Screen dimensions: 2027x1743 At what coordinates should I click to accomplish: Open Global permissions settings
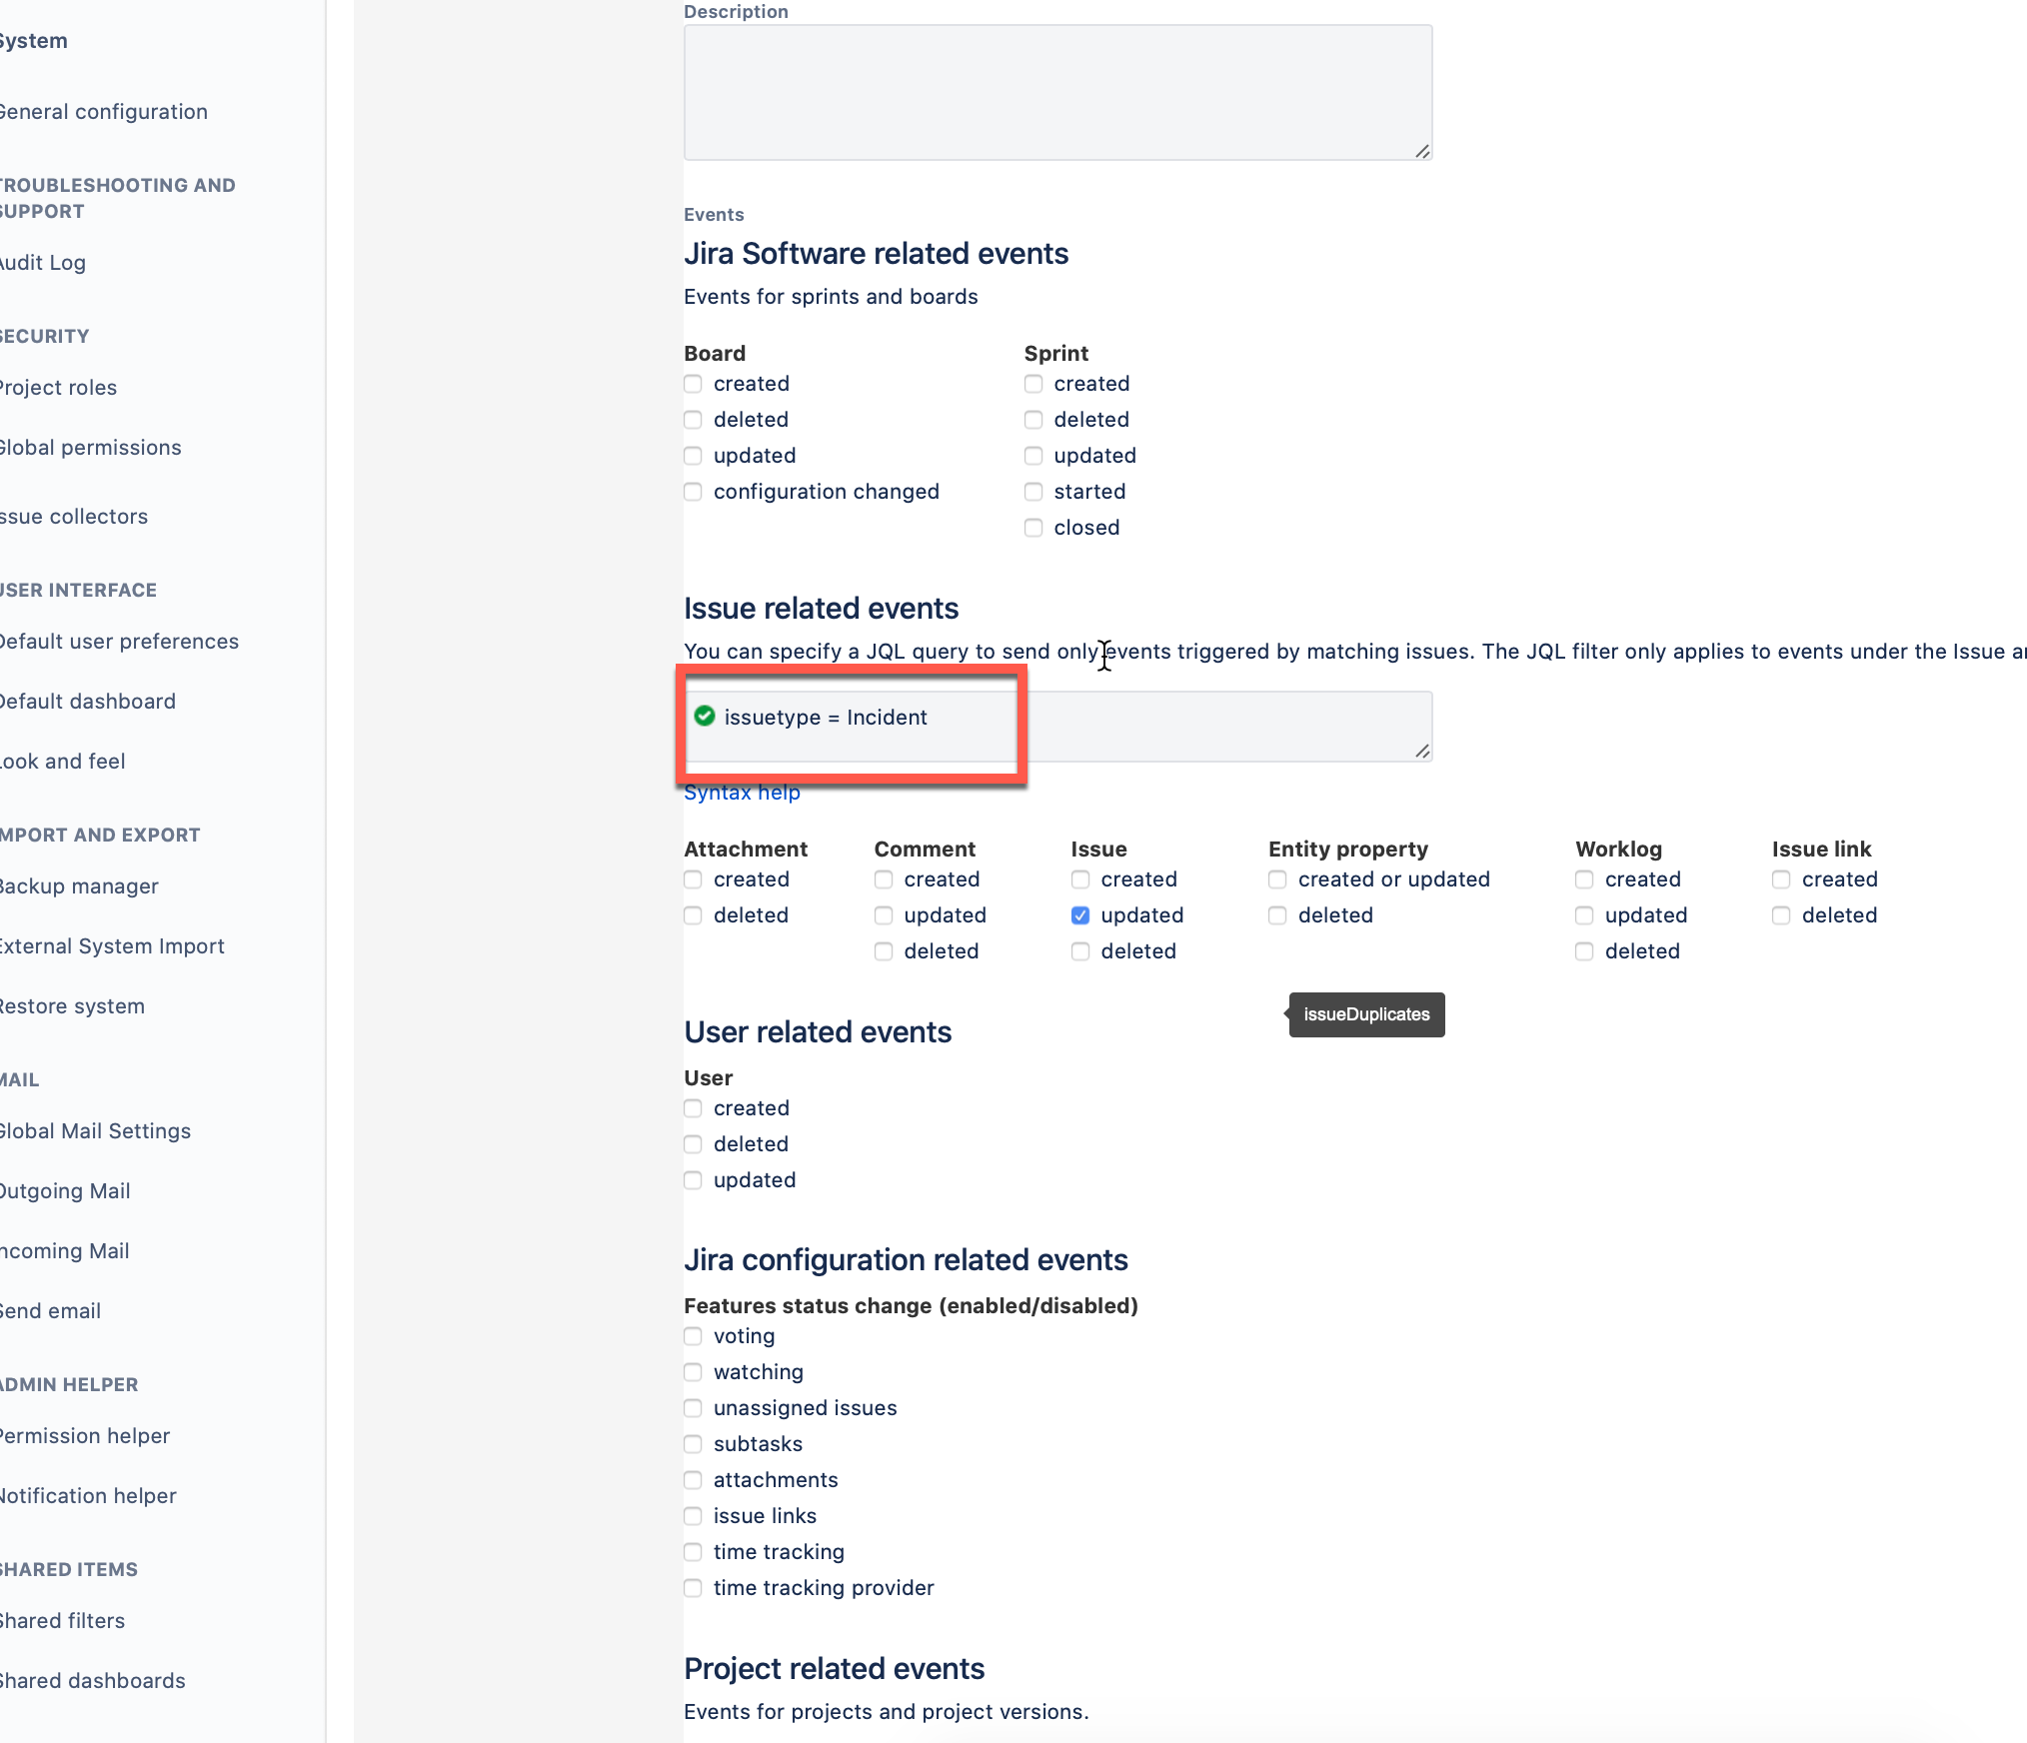click(90, 447)
